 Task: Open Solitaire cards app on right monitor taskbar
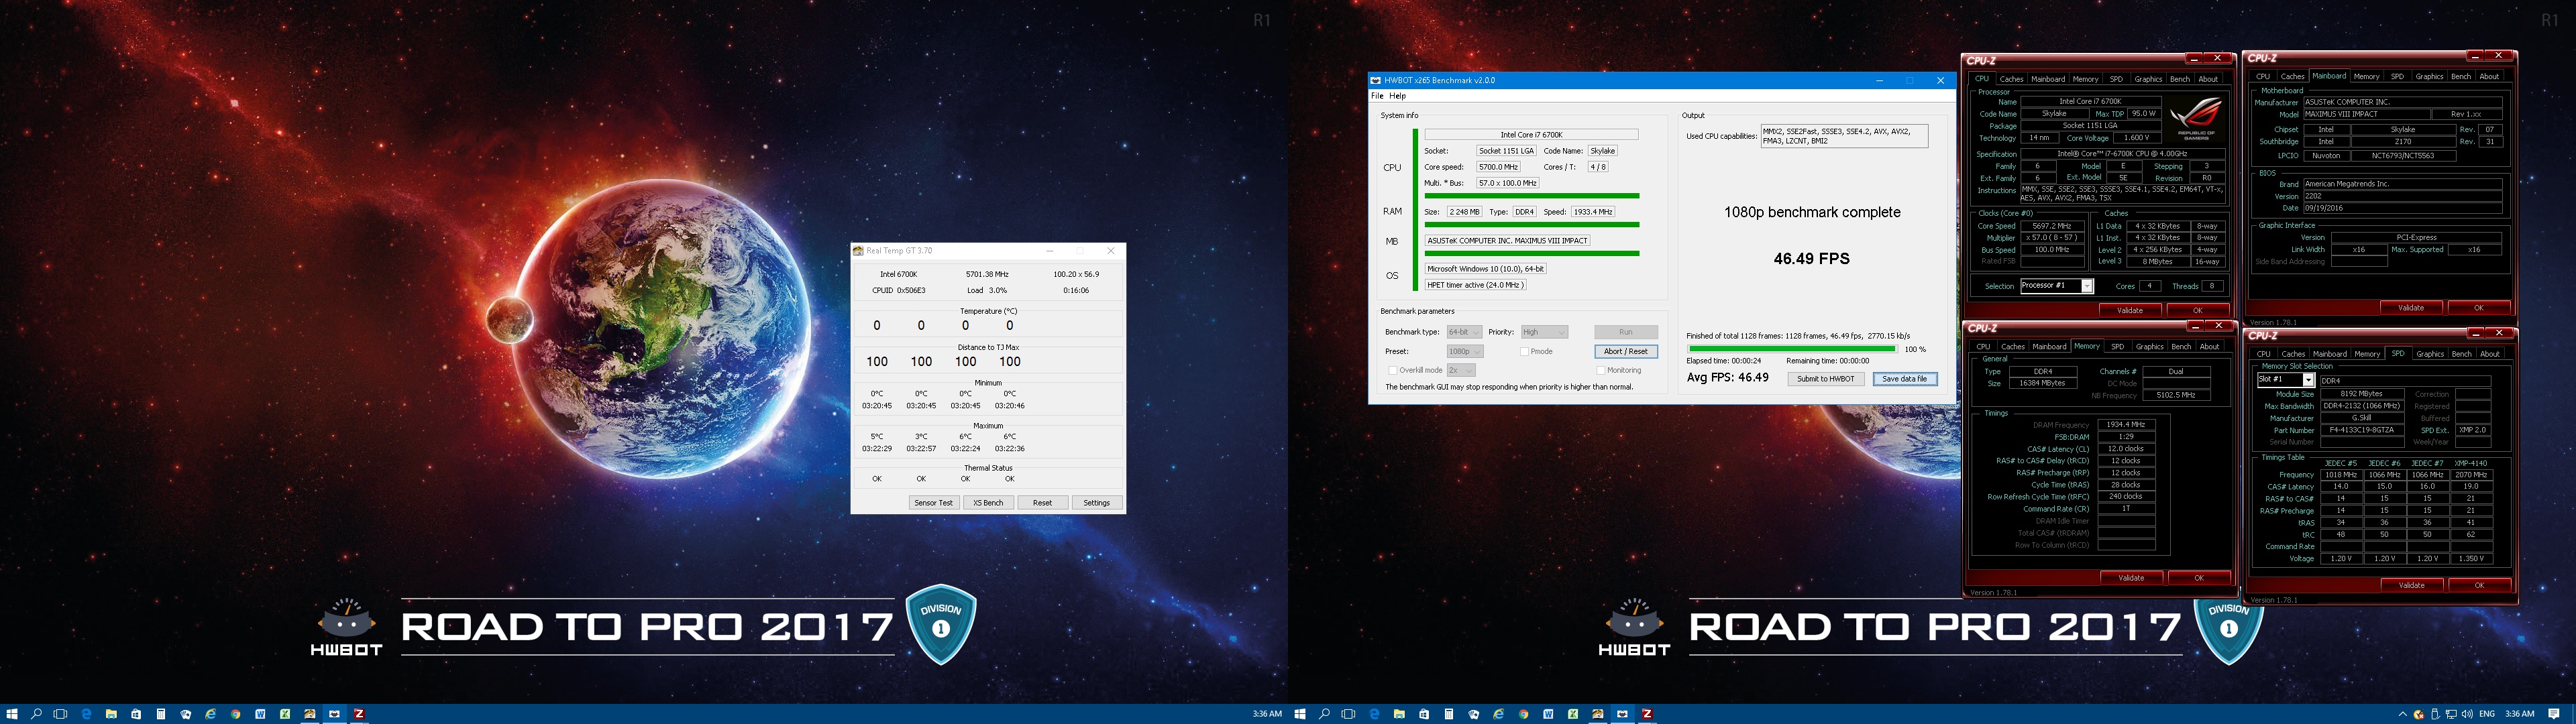tap(1474, 714)
